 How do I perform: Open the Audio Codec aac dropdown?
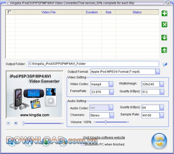tap(111, 108)
